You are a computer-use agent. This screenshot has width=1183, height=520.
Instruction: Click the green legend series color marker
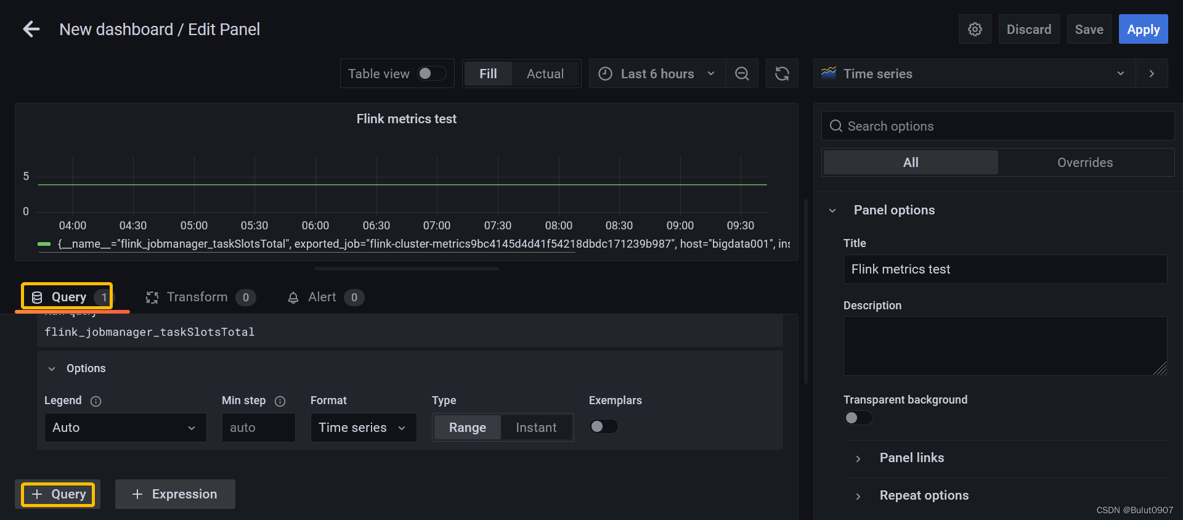point(44,244)
